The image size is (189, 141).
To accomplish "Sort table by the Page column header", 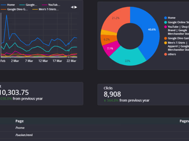I will click(20, 121).
